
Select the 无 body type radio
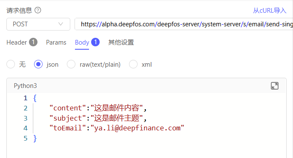click(11, 64)
